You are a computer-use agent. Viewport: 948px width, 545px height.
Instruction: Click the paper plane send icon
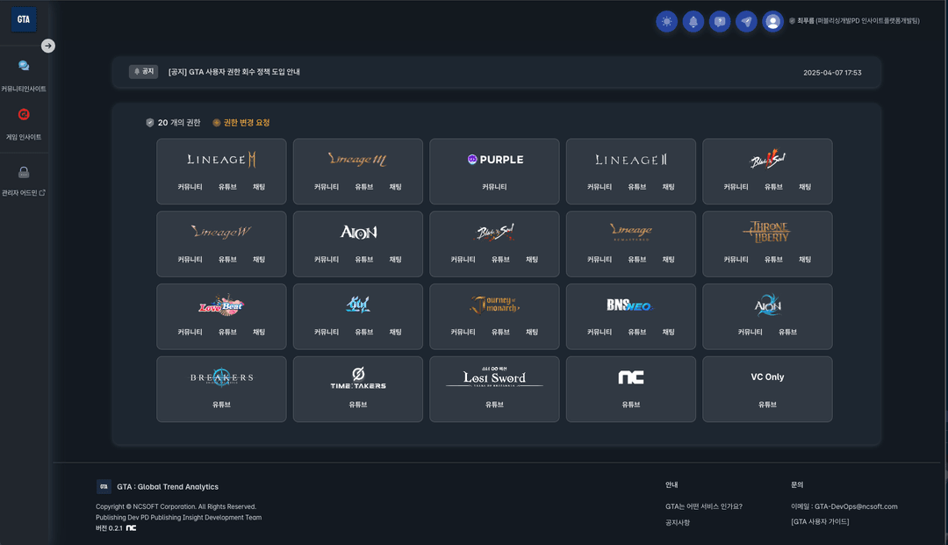[746, 22]
